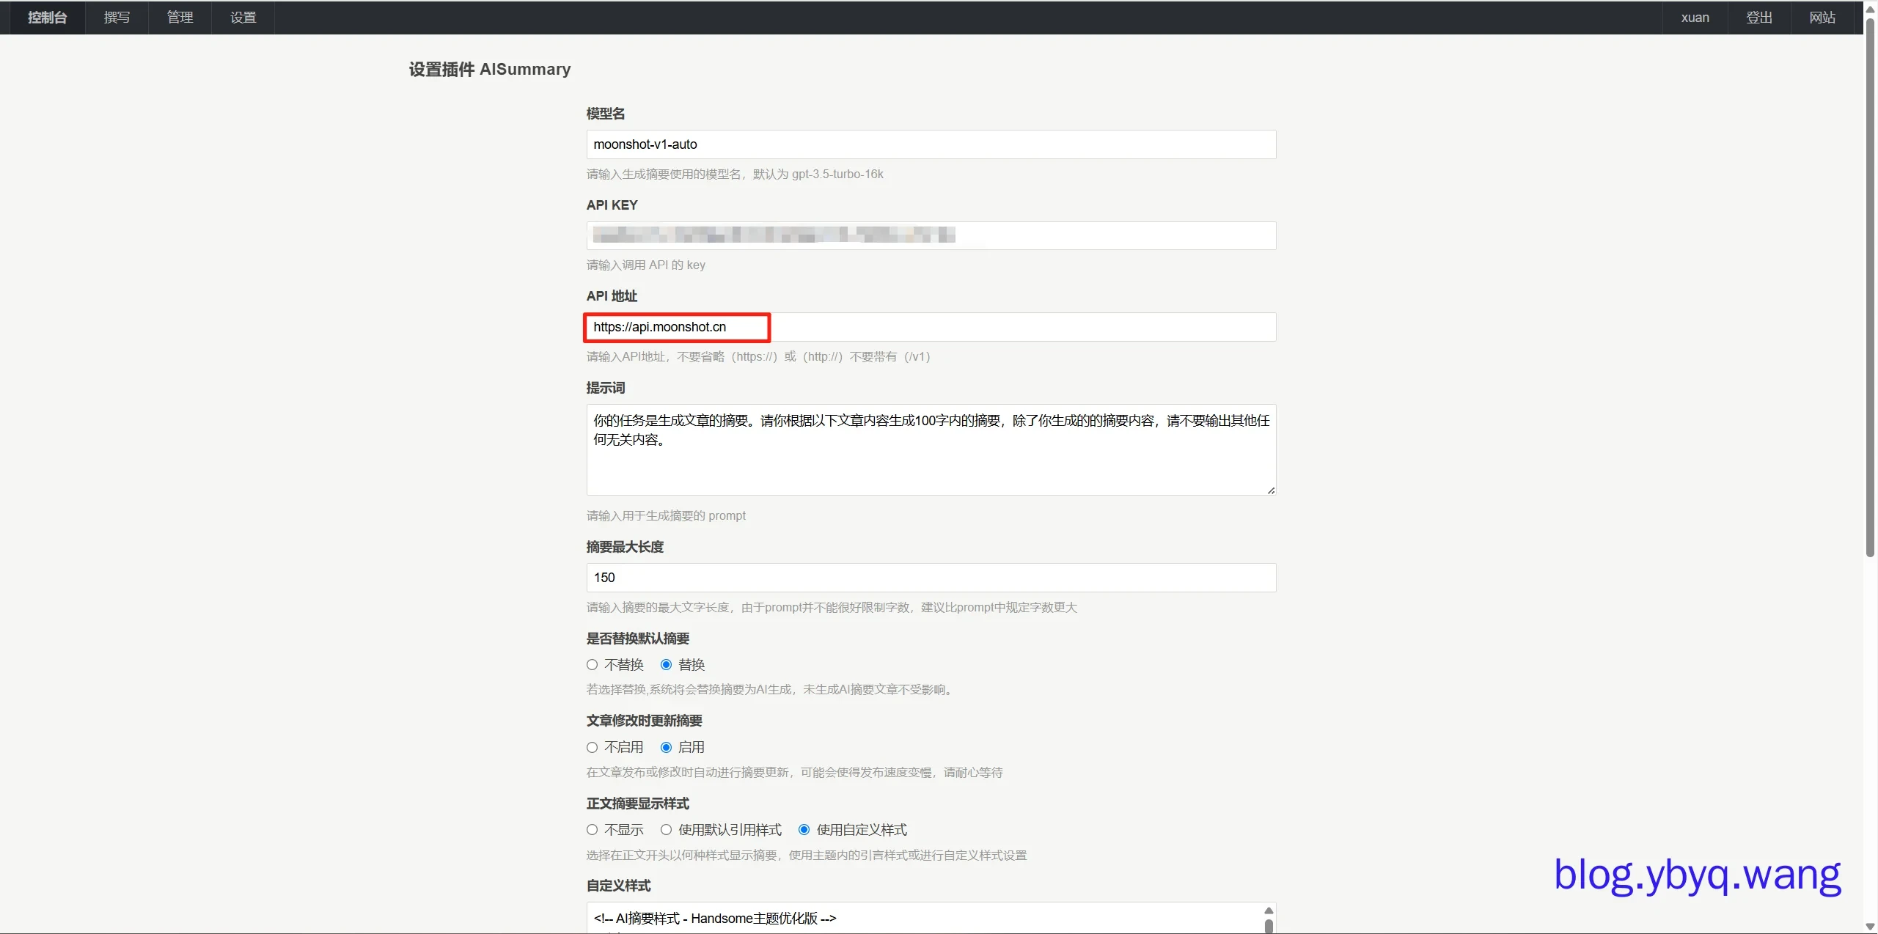Focus the API 地址 input field
The image size is (1878, 934).
click(x=931, y=327)
